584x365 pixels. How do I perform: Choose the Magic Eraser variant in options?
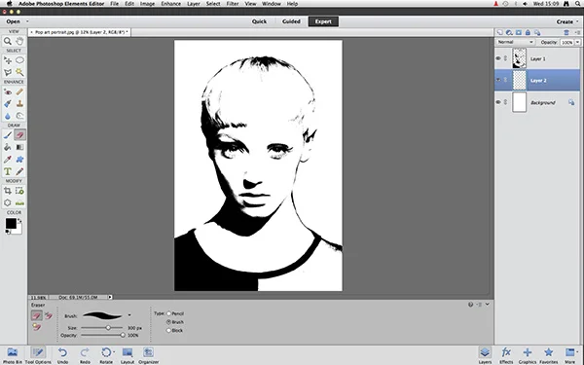pos(37,327)
